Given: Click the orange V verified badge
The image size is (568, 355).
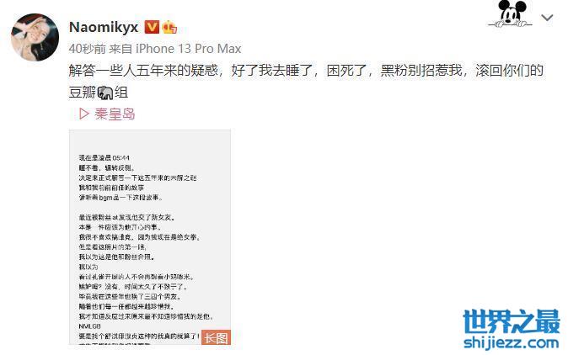Looking at the screenshot, I should tap(152, 27).
